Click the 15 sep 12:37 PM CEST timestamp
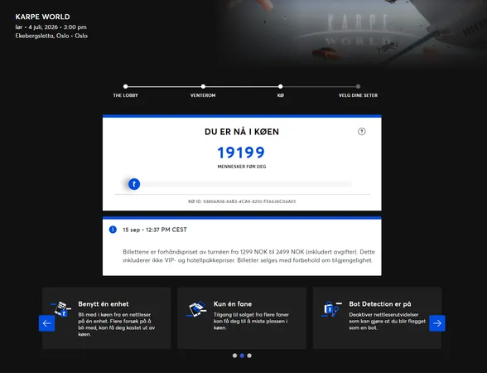This screenshot has height=373, width=487. click(x=155, y=230)
